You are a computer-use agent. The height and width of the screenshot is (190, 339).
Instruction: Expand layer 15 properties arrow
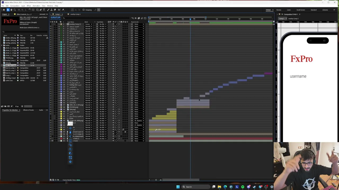tap(59, 55)
